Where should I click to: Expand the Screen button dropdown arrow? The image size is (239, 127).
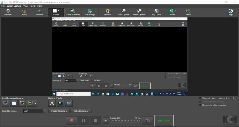(x=59, y=10)
